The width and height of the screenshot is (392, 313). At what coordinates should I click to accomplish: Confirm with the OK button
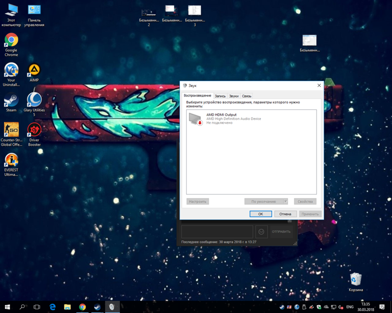(261, 214)
